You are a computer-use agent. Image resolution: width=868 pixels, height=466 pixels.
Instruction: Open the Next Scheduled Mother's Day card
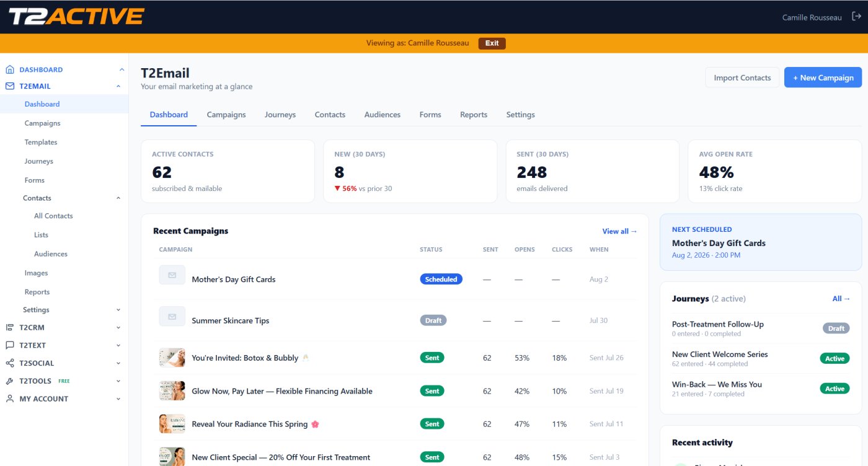click(x=761, y=242)
